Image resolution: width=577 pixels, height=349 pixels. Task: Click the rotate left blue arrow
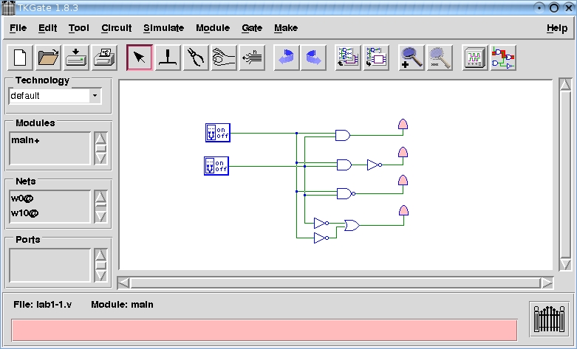[286, 58]
